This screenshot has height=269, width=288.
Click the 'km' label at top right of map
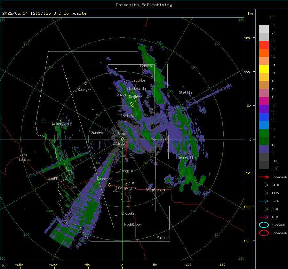[250, 13]
